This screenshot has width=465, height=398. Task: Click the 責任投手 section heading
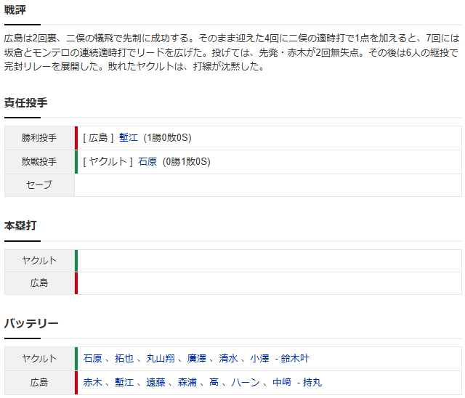pos(26,102)
